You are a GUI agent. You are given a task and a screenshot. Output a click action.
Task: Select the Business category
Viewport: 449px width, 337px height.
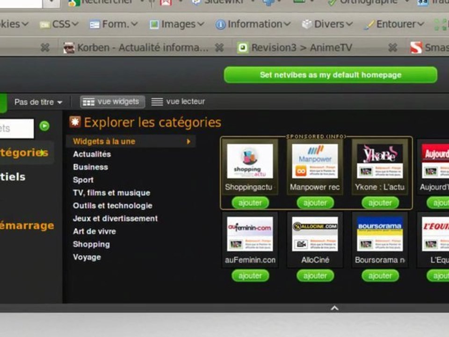tap(90, 167)
